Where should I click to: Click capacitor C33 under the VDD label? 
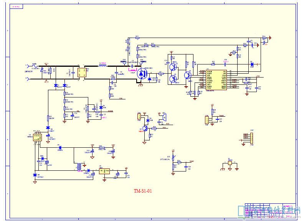92,152
